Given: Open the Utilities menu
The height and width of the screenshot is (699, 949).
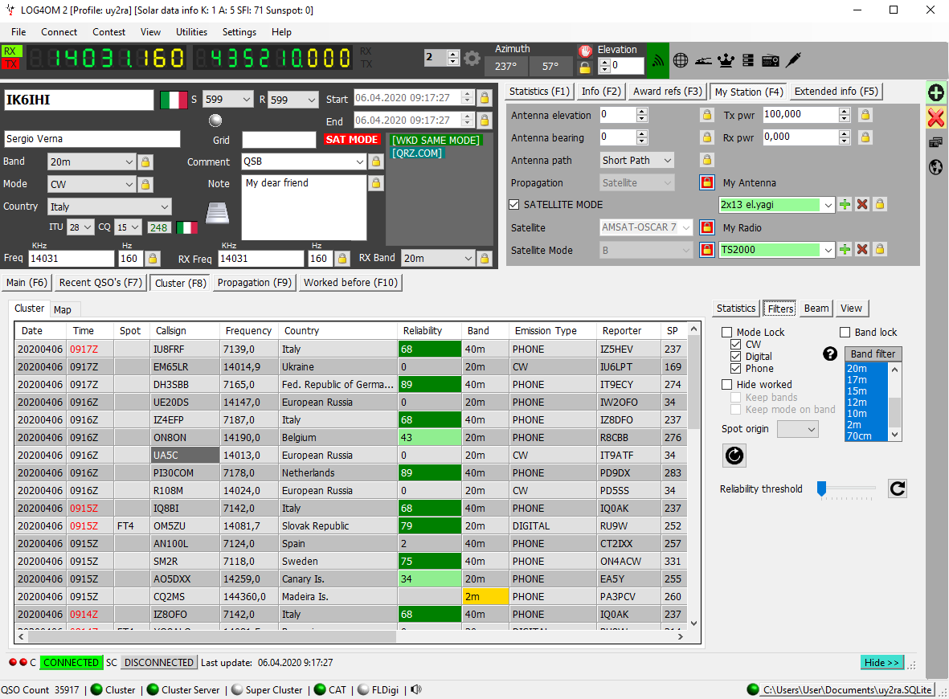Looking at the screenshot, I should pyautogui.click(x=191, y=32).
